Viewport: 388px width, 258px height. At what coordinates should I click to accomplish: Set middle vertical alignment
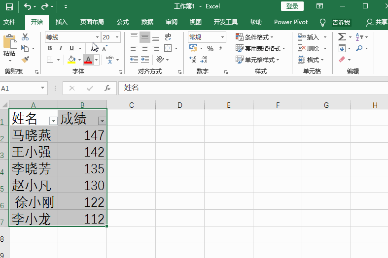tap(145, 37)
